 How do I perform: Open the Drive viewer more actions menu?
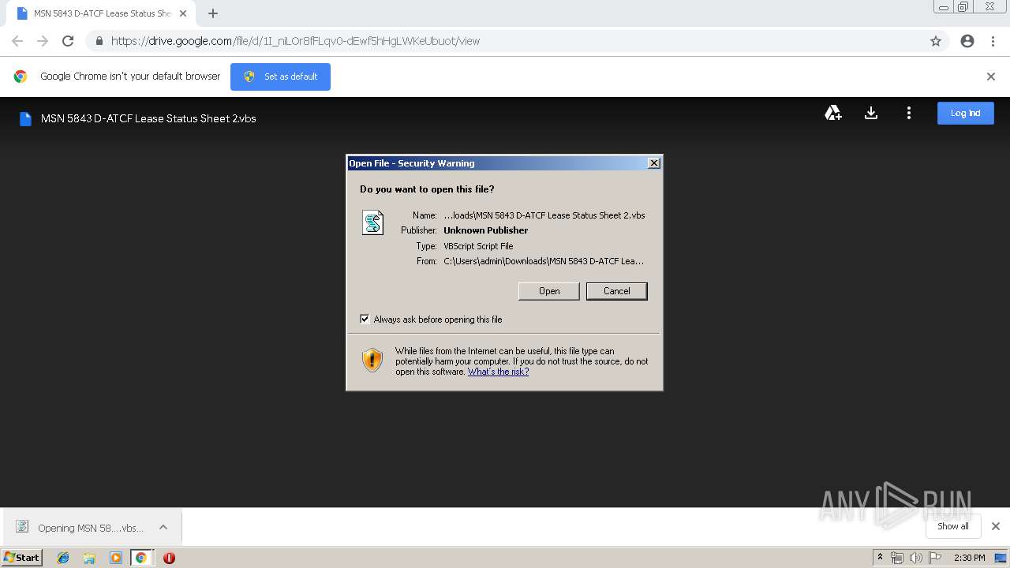pyautogui.click(x=909, y=113)
